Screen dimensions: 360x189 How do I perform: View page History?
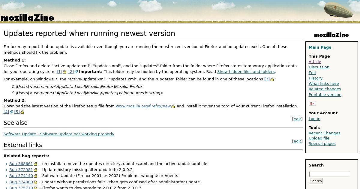coord(316,78)
